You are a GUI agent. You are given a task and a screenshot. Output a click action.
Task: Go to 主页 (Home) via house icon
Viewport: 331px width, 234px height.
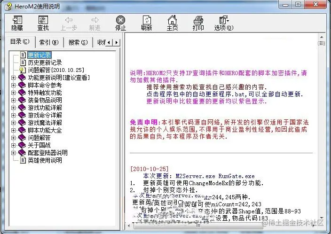pos(172,20)
